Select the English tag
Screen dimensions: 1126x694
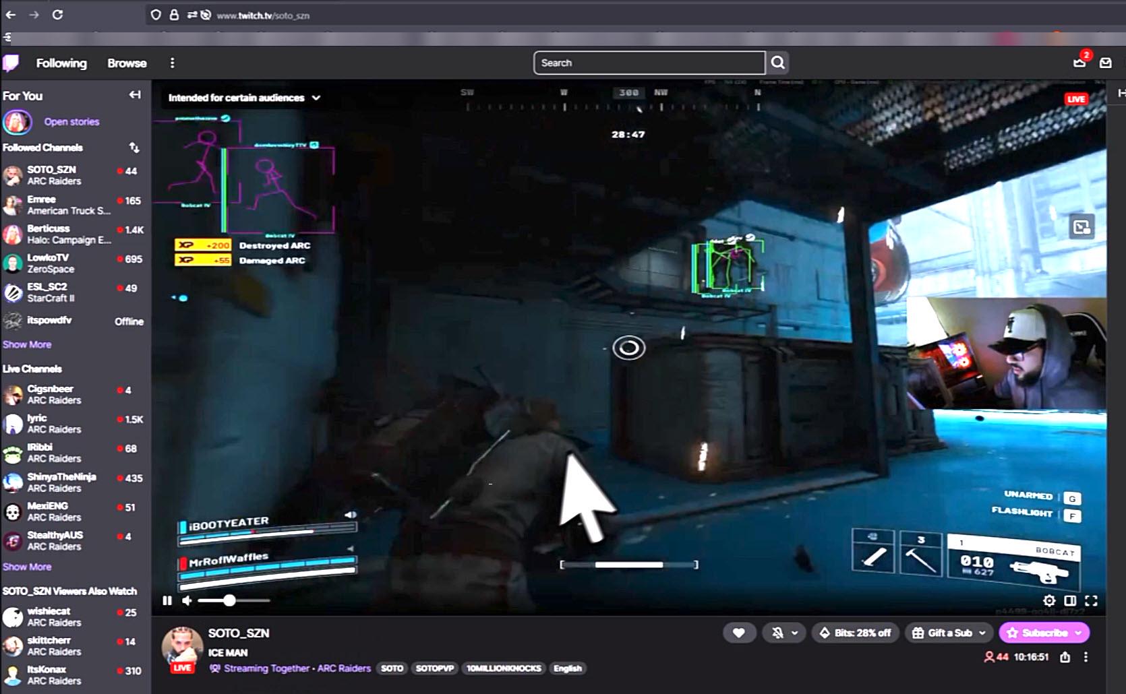pyautogui.click(x=568, y=668)
